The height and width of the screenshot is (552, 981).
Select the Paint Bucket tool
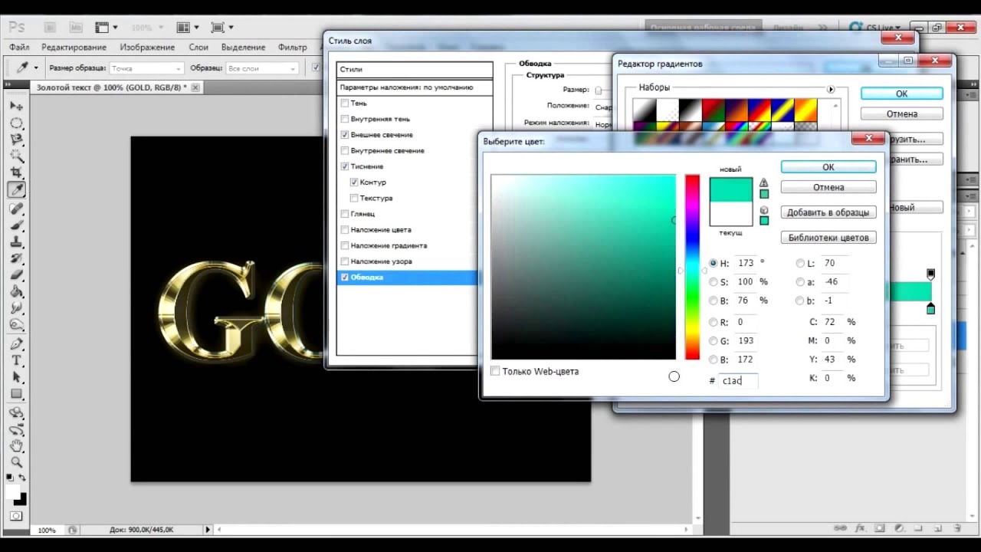pyautogui.click(x=16, y=292)
